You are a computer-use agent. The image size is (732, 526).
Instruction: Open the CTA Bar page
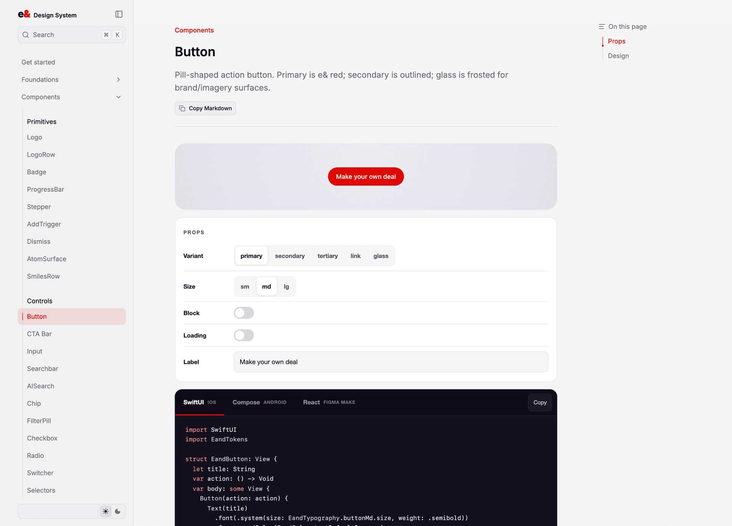click(x=72, y=334)
